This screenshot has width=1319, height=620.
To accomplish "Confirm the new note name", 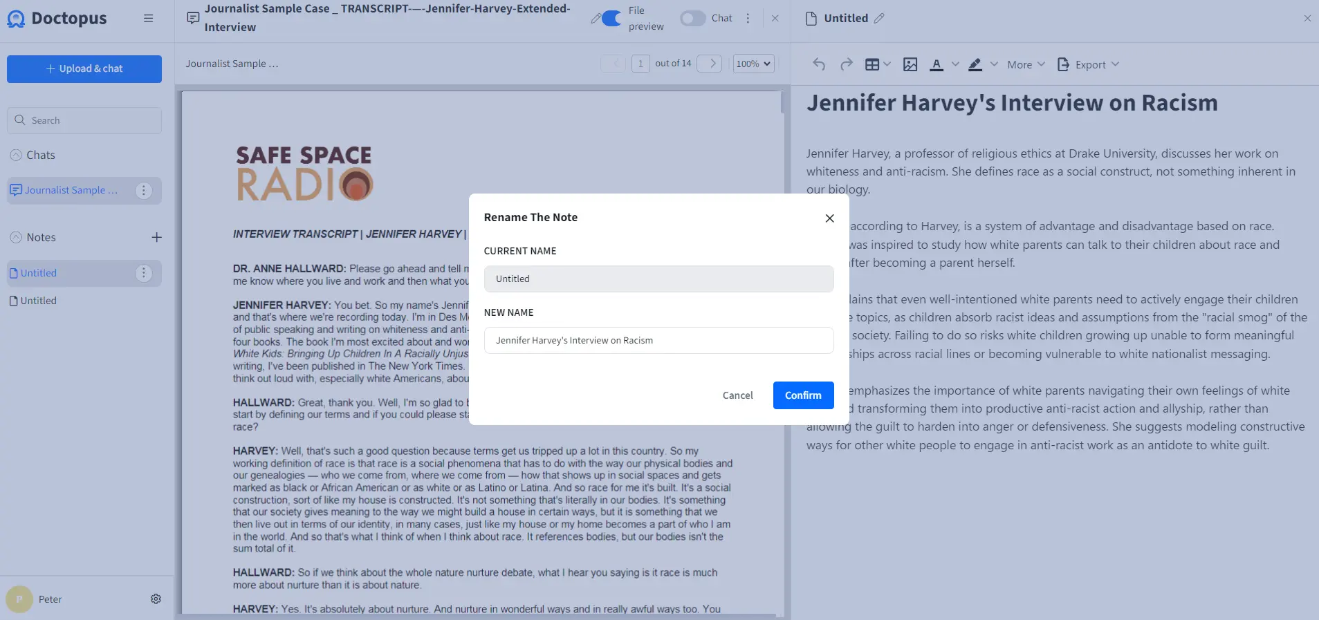I will (803, 395).
